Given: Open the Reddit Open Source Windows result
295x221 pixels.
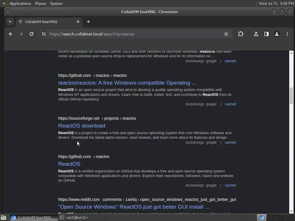Looking at the screenshot, I should point(134,207).
